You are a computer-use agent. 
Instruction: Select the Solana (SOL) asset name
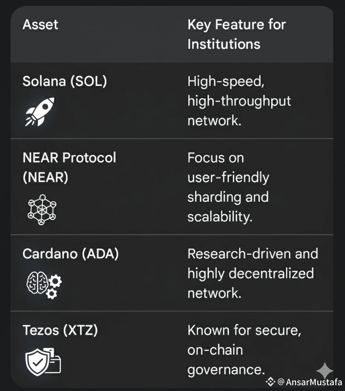tap(65, 81)
